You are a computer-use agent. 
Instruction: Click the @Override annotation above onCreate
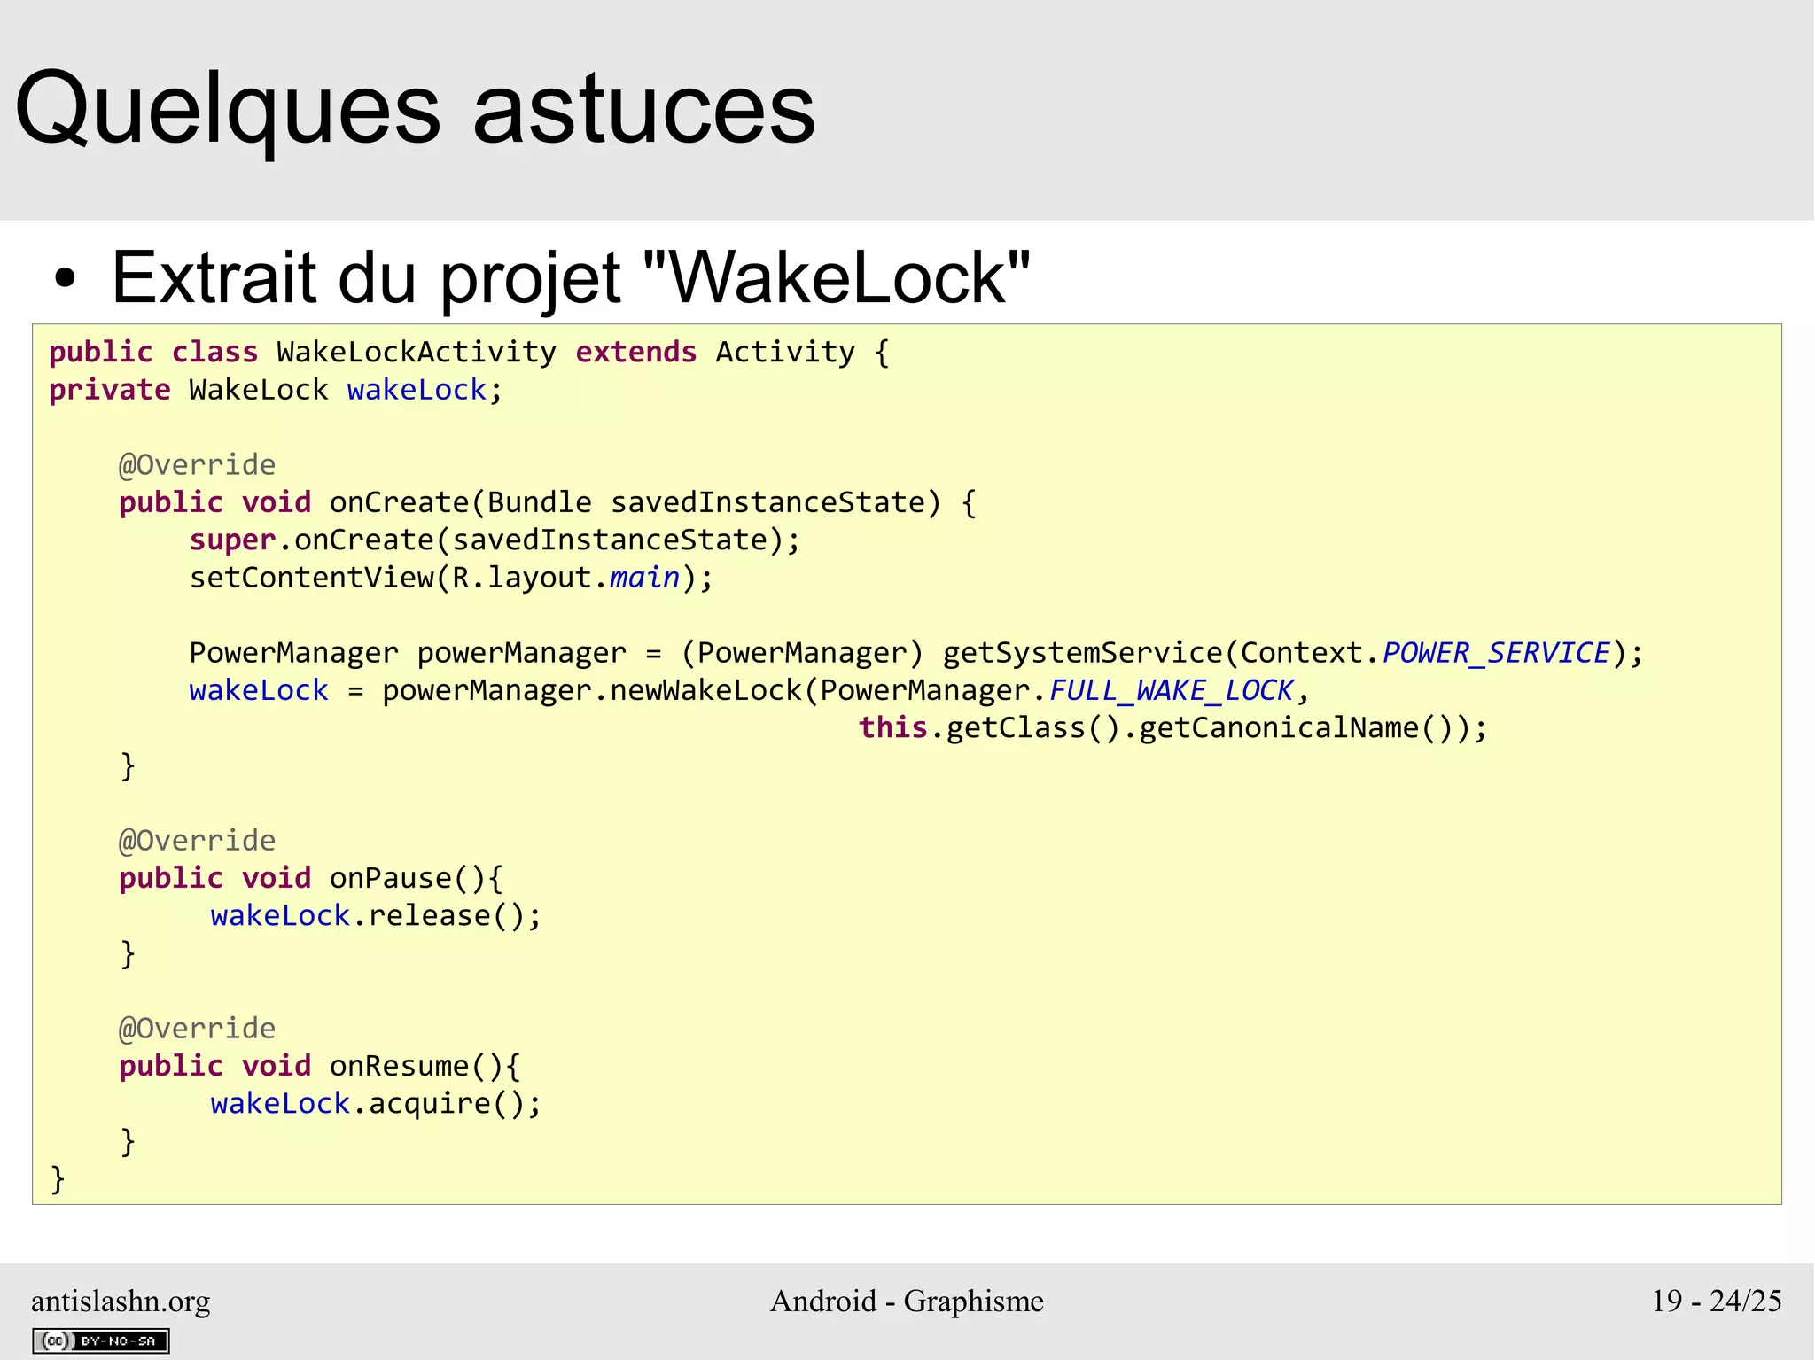pyautogui.click(x=198, y=464)
